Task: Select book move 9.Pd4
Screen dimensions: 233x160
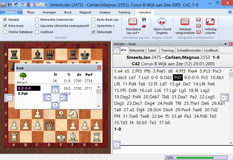Action: tap(23, 94)
